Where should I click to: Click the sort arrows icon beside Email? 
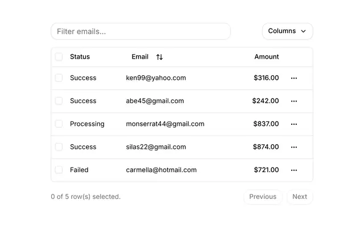click(x=159, y=57)
